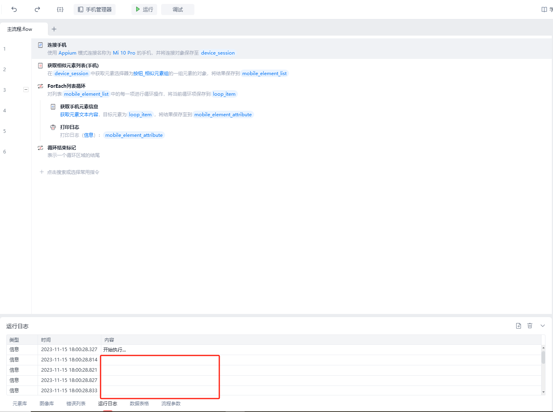Image resolution: width=553 pixels, height=412 pixels.
Task: Click loop_item in the ForEach step
Action: pyautogui.click(x=224, y=94)
